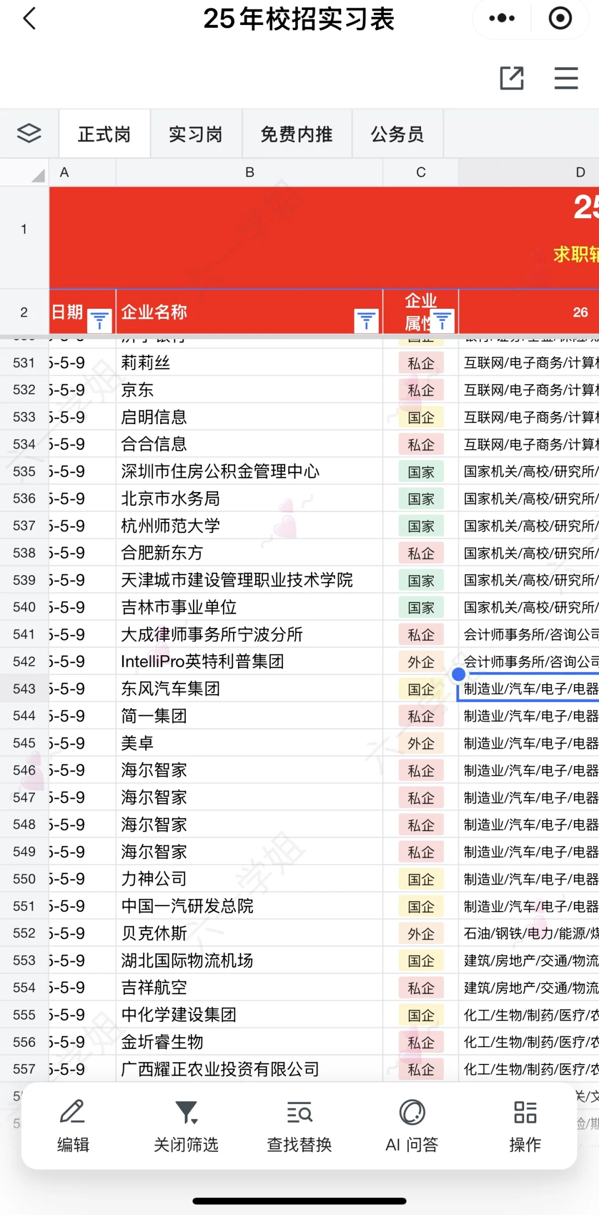Switch to the 实习岗 sheet tab
Viewport: 599px width, 1215px height.
coord(196,134)
